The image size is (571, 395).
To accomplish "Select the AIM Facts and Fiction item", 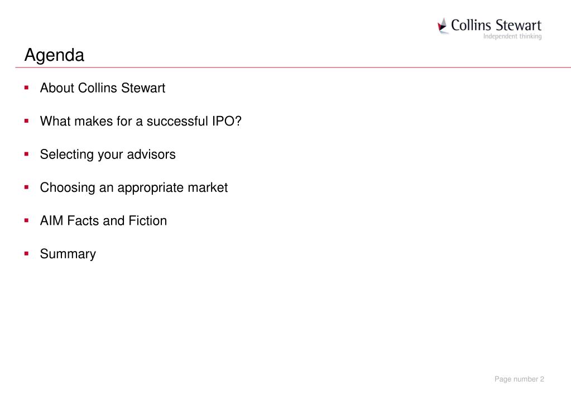I will pyautogui.click(x=103, y=220).
